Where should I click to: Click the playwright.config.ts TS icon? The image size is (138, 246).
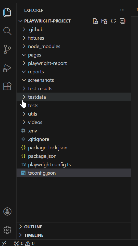click(23, 164)
